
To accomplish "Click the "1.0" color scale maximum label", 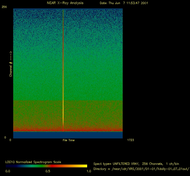I will tap(89, 171).
